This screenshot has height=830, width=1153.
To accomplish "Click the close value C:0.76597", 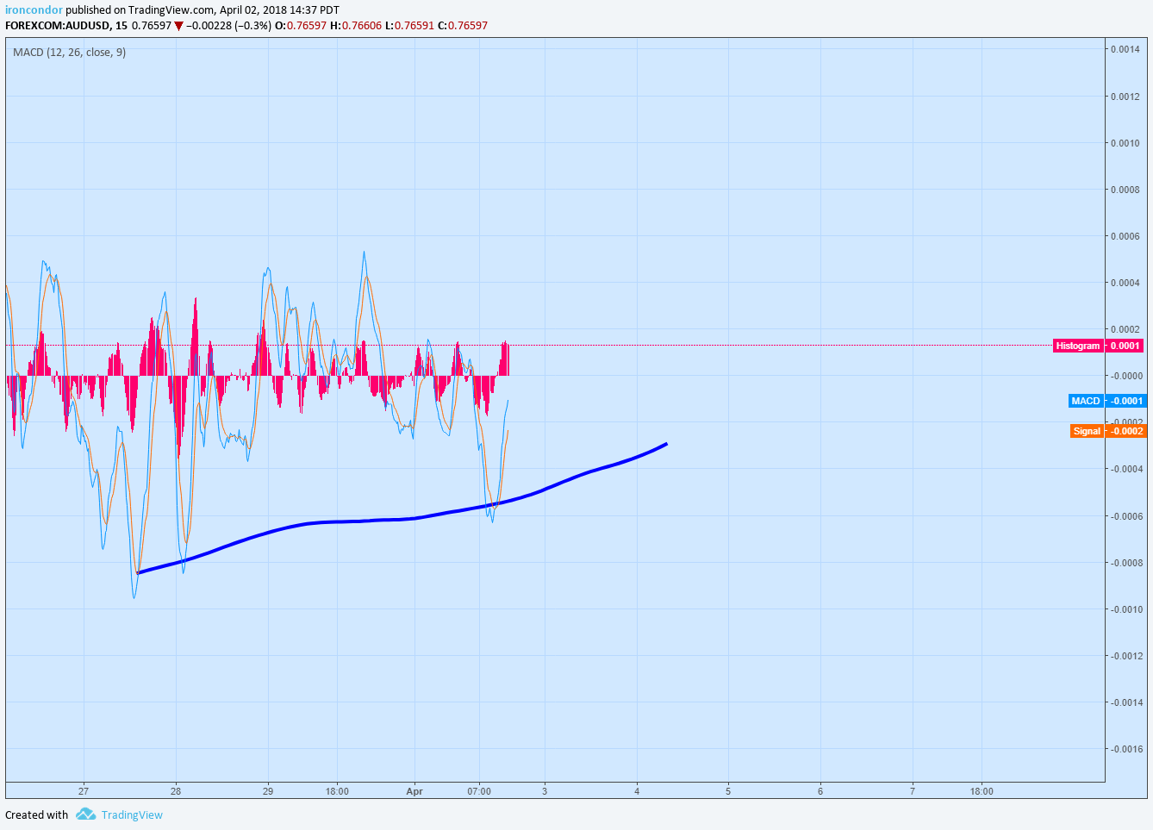I will pos(463,26).
